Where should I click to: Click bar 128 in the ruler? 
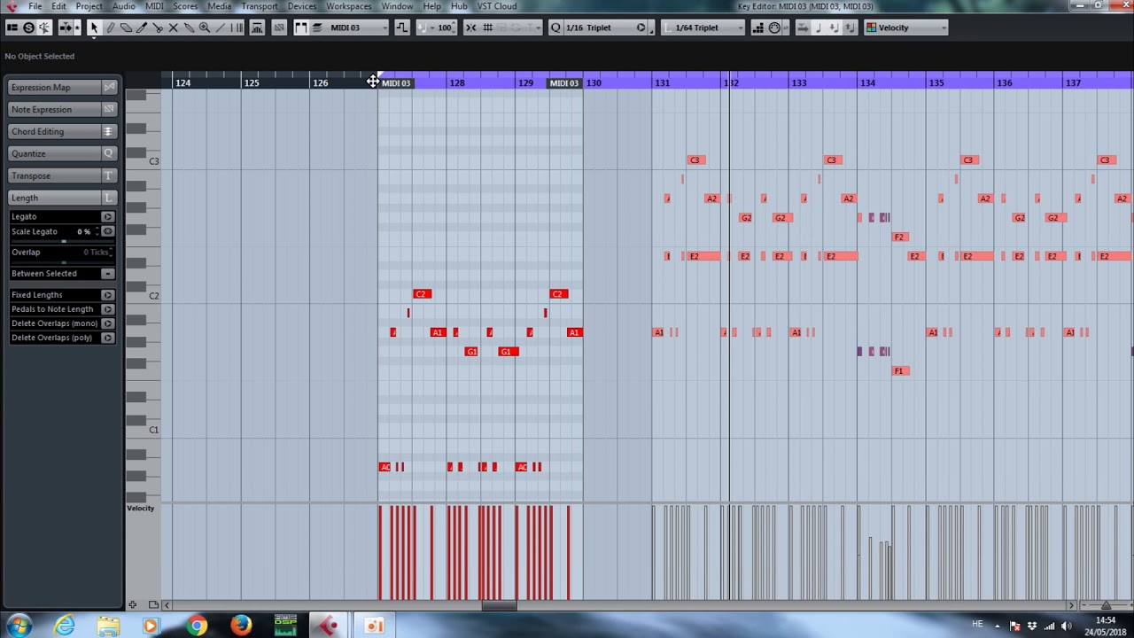456,82
